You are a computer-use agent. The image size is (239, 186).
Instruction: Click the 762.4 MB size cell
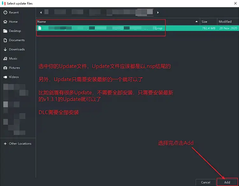(208, 28)
